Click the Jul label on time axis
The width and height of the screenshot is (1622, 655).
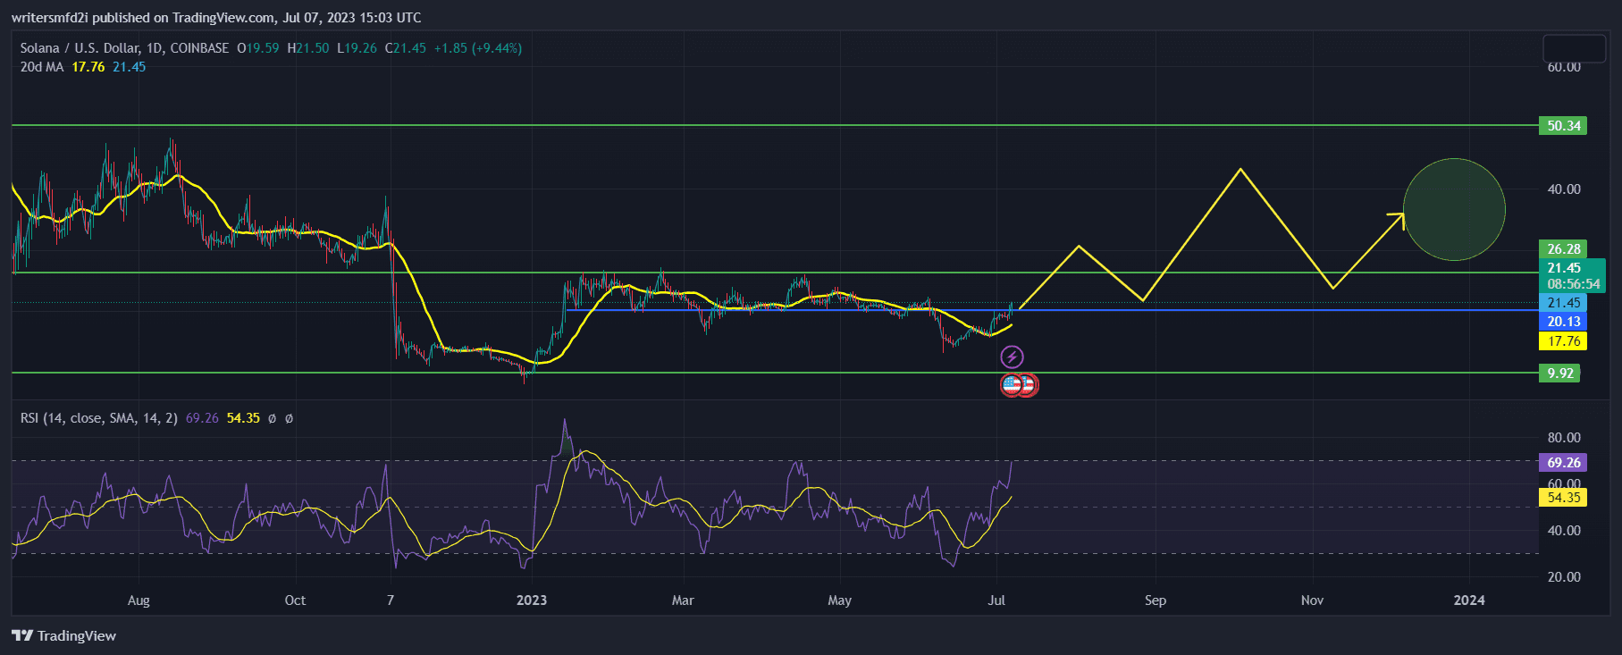[x=996, y=600]
